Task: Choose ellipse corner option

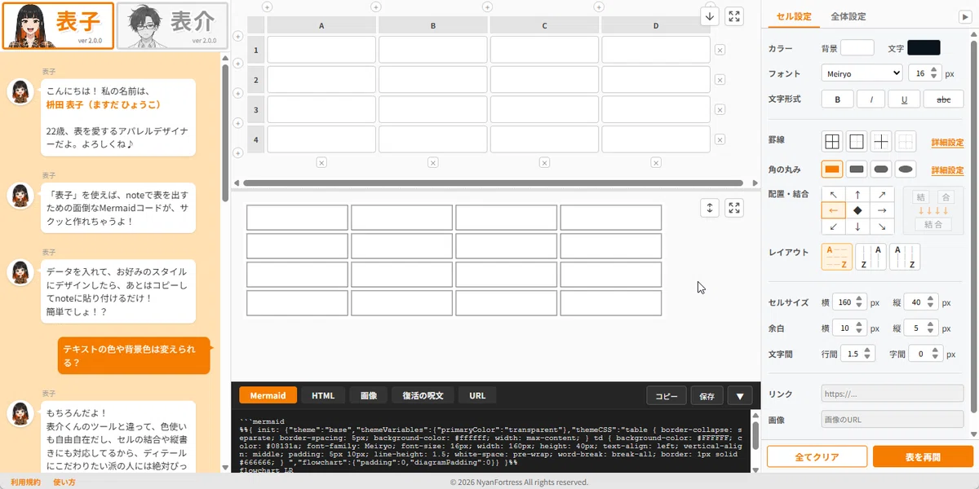Action: pyautogui.click(x=906, y=170)
